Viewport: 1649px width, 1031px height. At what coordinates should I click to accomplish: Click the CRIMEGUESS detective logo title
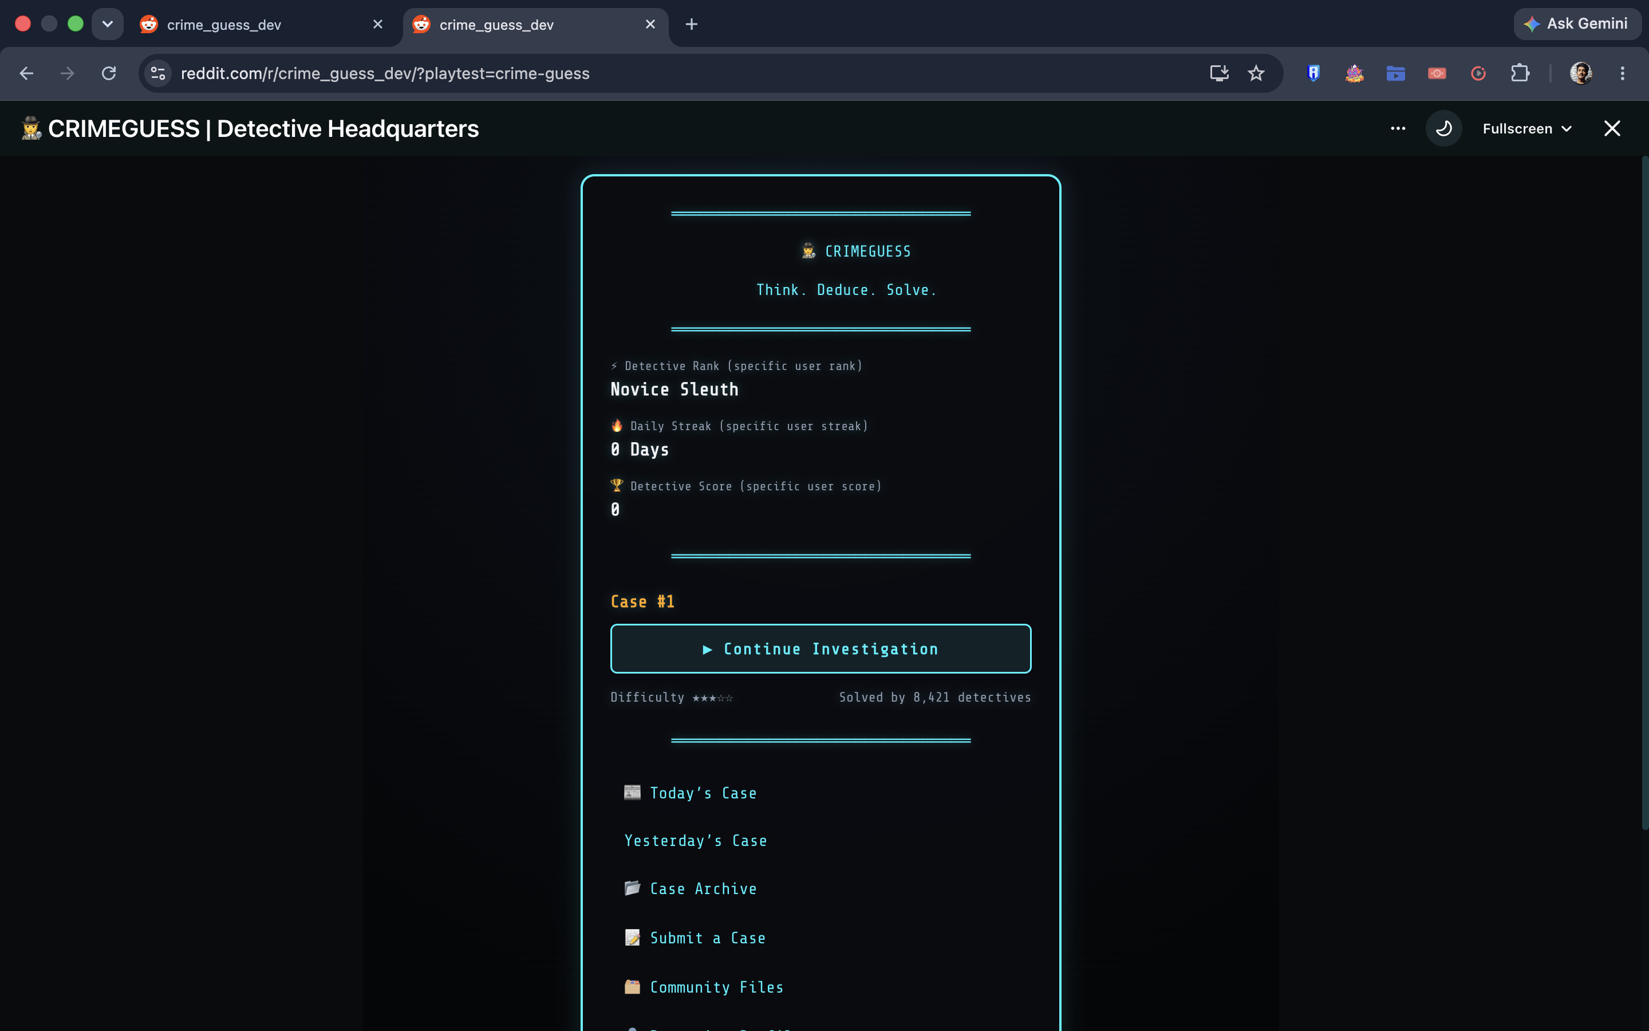857,251
